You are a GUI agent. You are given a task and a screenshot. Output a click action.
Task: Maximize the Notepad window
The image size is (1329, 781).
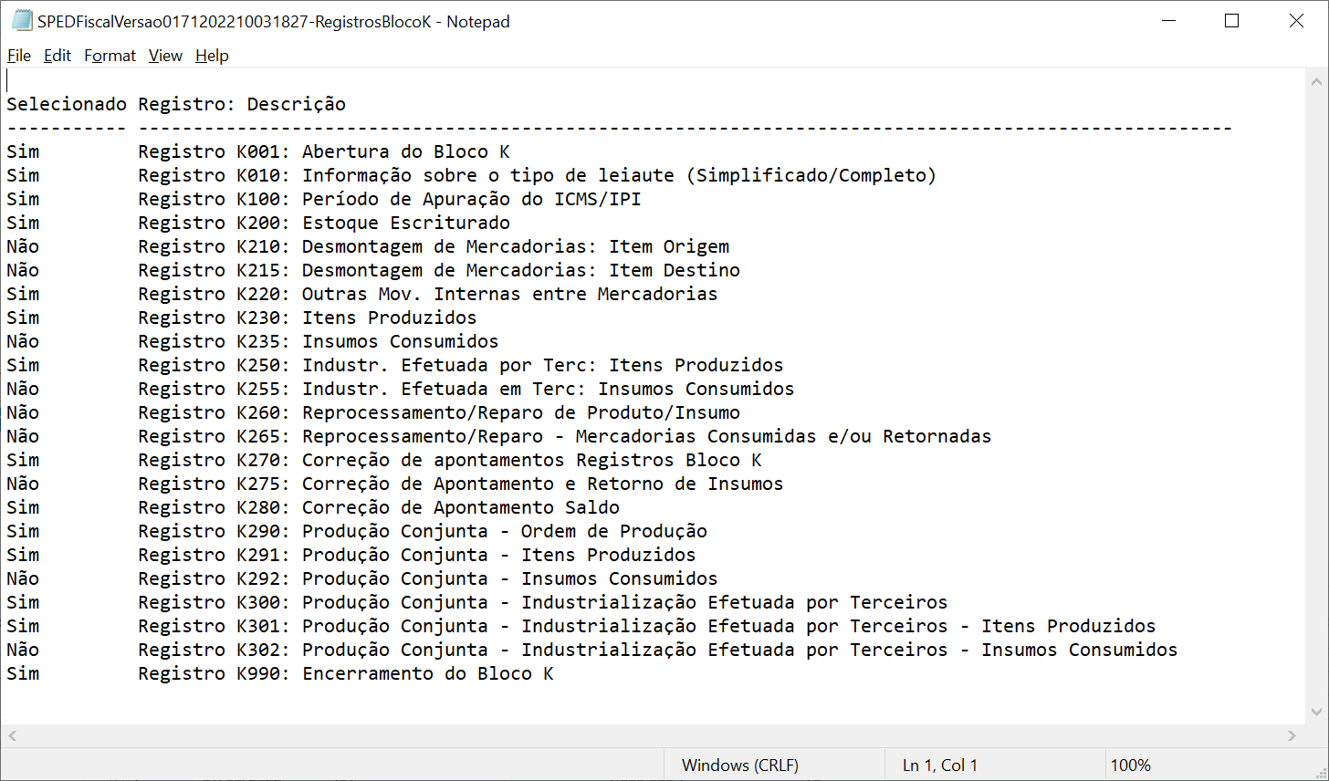point(1231,21)
